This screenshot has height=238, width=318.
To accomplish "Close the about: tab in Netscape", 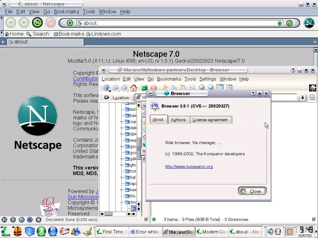I will pos(315,42).
